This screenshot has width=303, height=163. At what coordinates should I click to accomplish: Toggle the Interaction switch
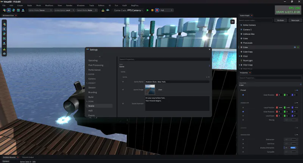click(x=291, y=139)
